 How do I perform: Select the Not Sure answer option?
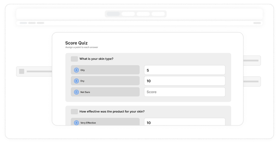click(105, 92)
